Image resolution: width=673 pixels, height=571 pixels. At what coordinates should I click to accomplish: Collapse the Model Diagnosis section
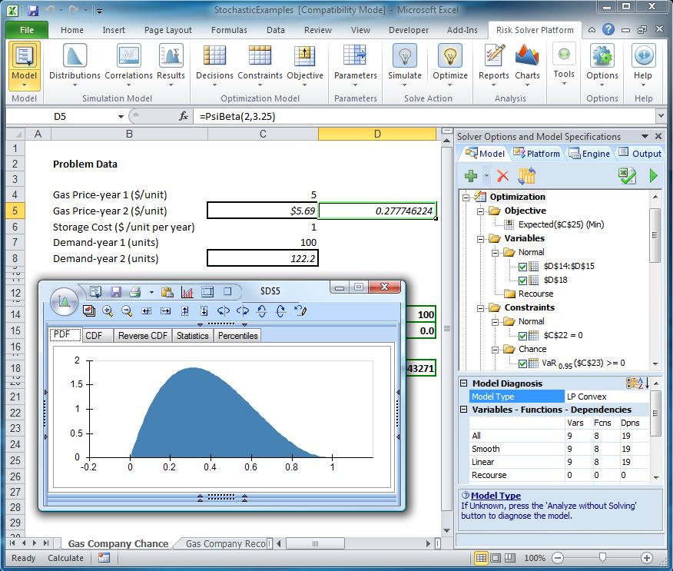point(463,383)
